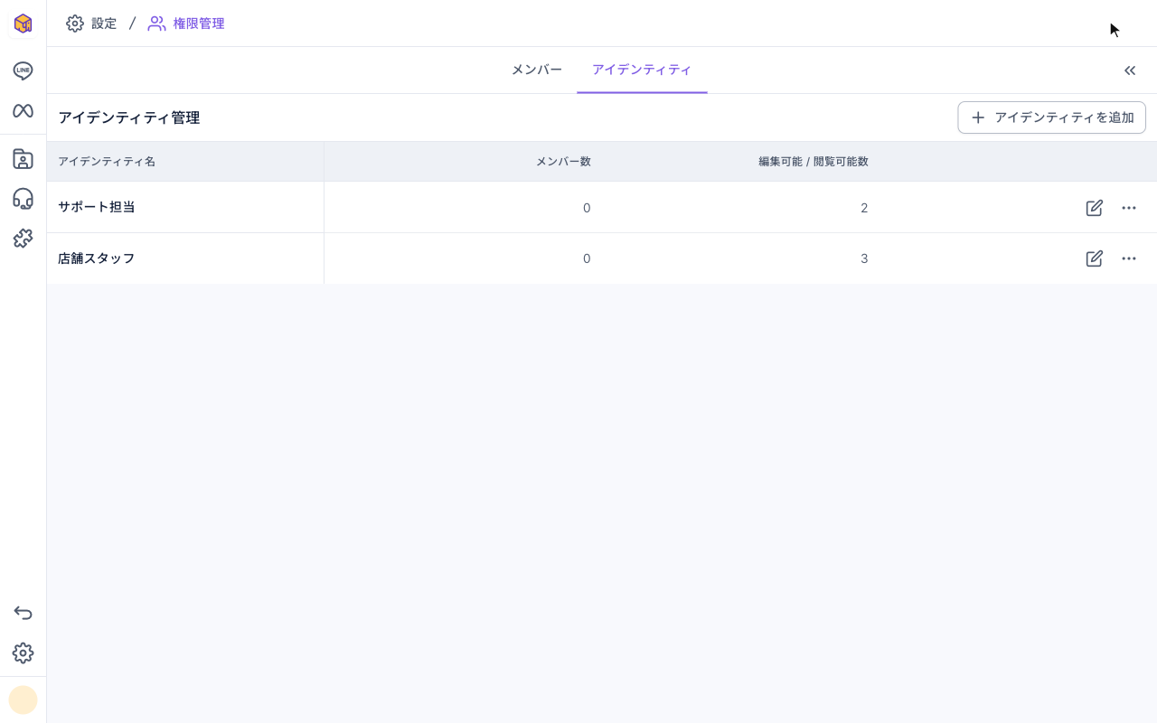Open the contacts folder icon in the sidebar

pyautogui.click(x=23, y=159)
